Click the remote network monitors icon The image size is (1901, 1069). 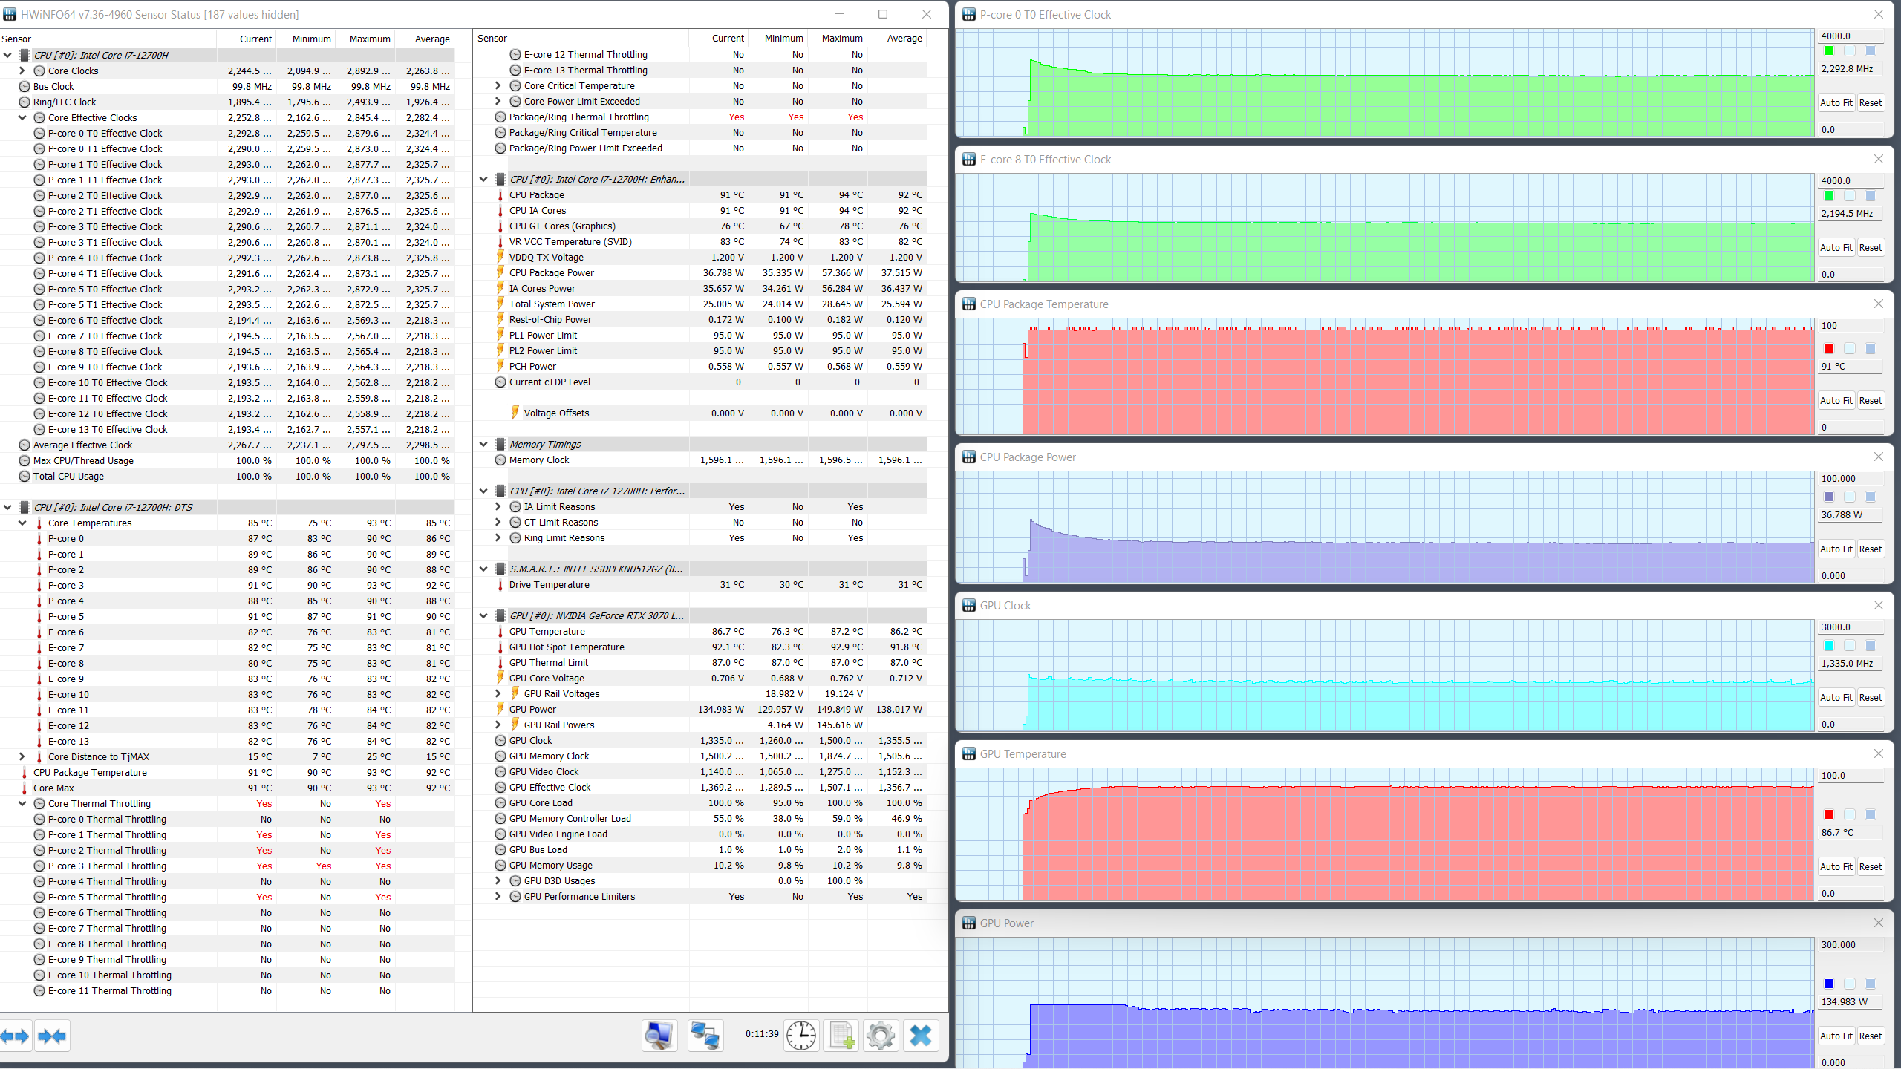(x=705, y=1036)
